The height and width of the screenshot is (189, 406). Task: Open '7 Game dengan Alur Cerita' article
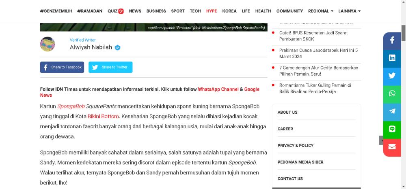(319, 71)
